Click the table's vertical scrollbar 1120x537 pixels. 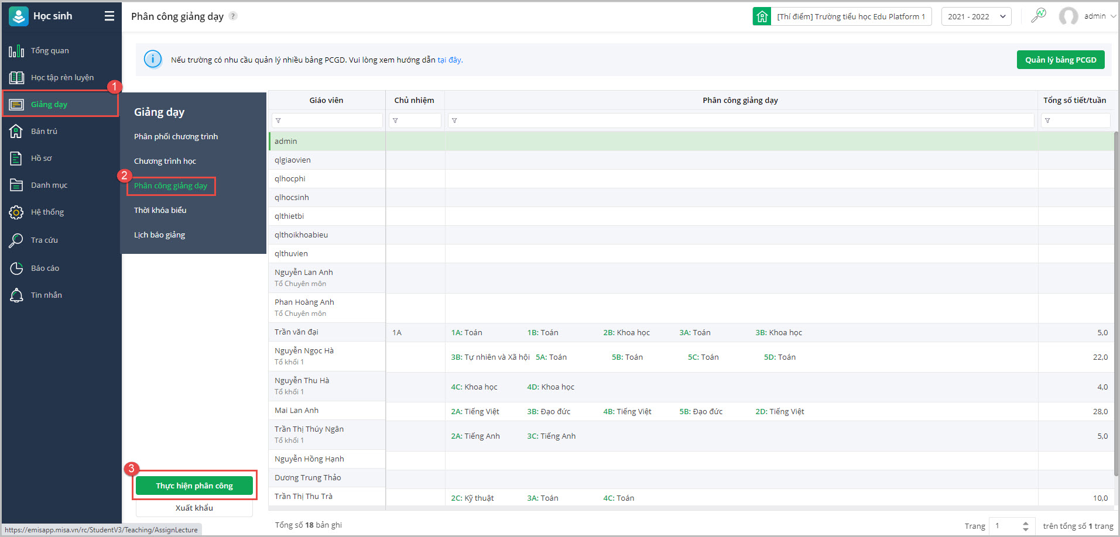pyautogui.click(x=1116, y=292)
